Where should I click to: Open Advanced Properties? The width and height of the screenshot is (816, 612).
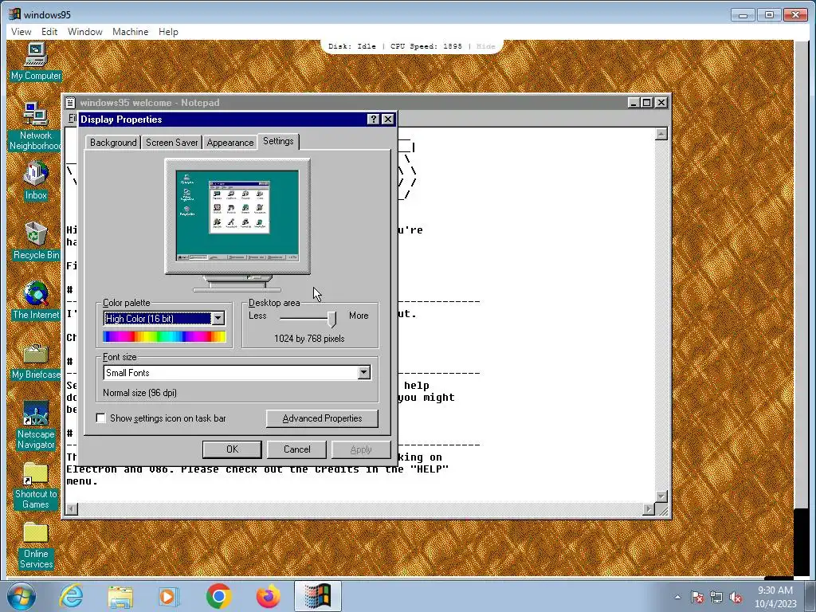coord(322,418)
